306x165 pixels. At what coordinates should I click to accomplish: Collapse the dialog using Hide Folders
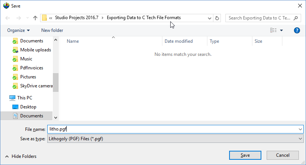(x=21, y=156)
